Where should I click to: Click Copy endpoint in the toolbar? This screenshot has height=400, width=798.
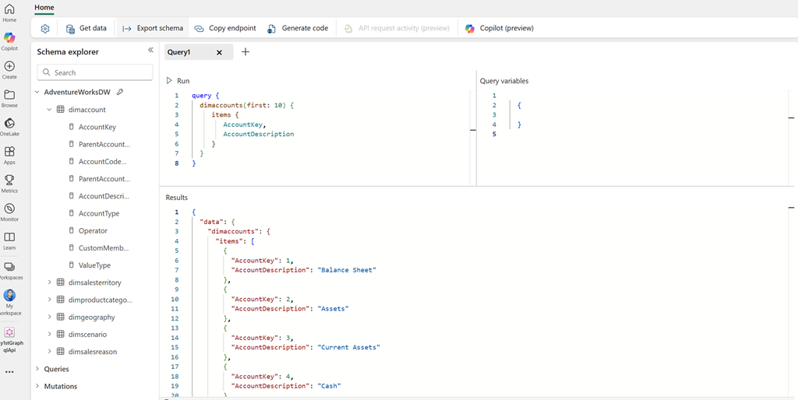(x=225, y=29)
